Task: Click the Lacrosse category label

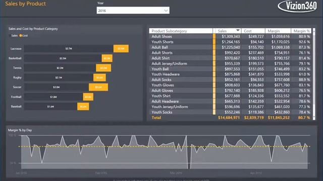Action: pyautogui.click(x=16, y=49)
